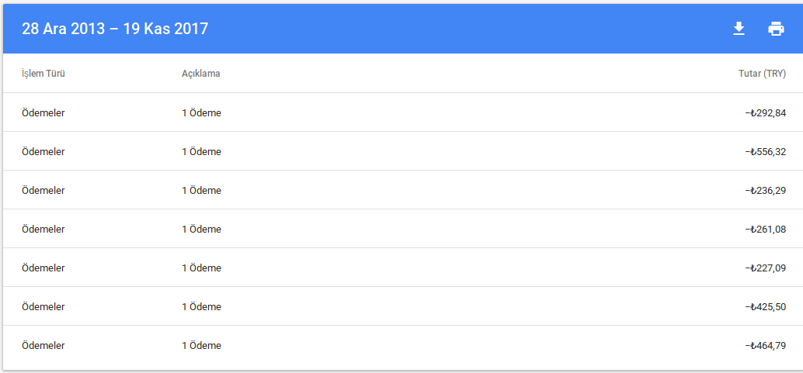Click the Tutar (TRY) column header
This screenshot has width=803, height=373.
pos(762,73)
